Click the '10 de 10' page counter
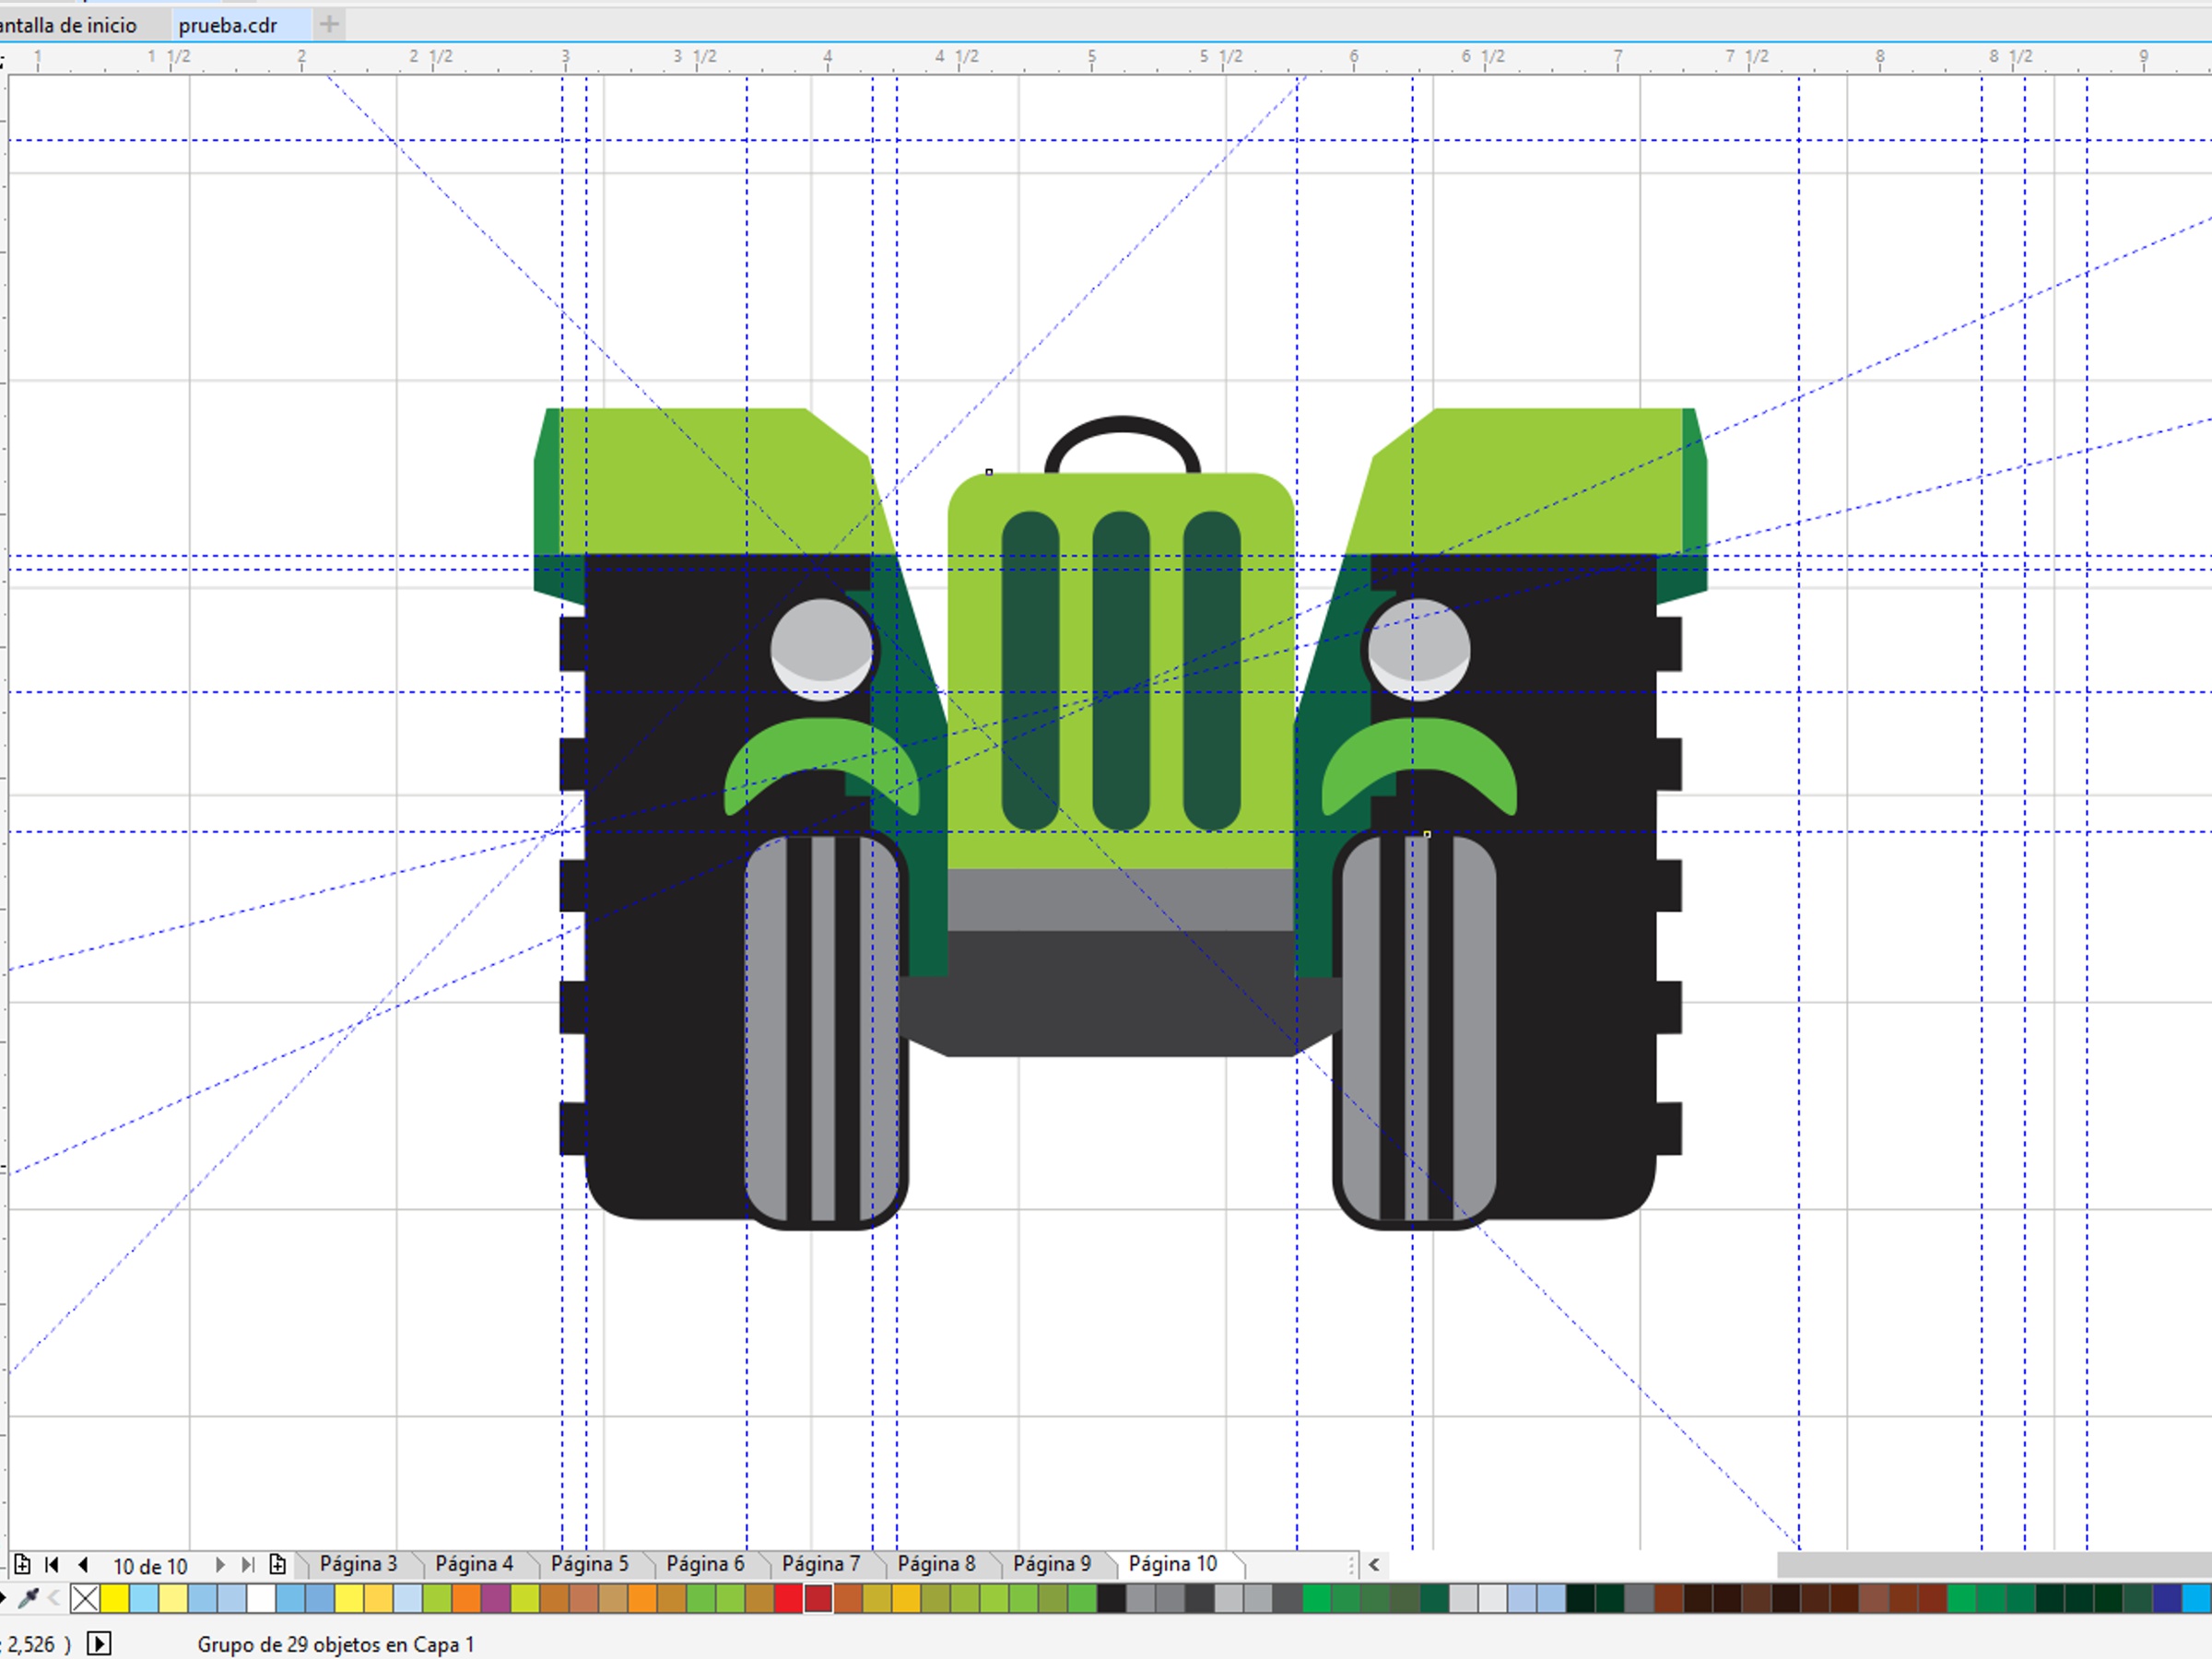Image resolution: width=2212 pixels, height=1659 pixels. click(150, 1566)
